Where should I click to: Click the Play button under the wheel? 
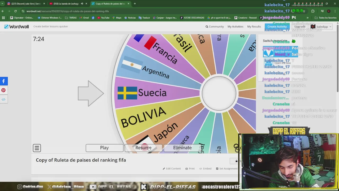click(x=104, y=148)
